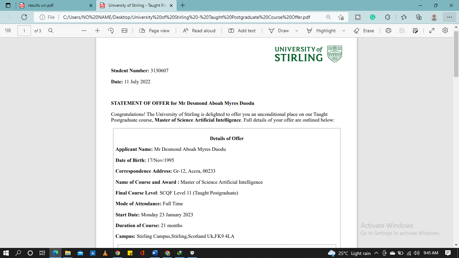Open the volume control in system tray
This screenshot has width=459, height=258.
click(417, 253)
